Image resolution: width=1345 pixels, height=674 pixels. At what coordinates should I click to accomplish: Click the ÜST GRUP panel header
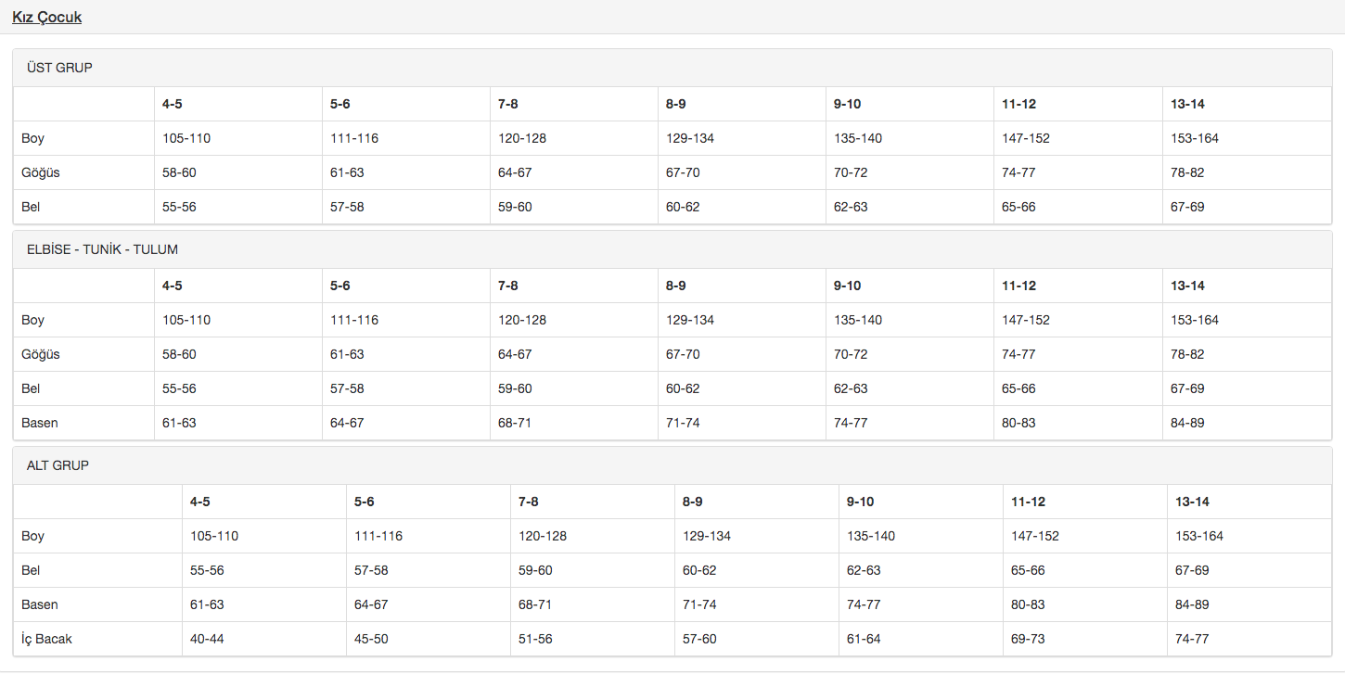pyautogui.click(x=59, y=68)
